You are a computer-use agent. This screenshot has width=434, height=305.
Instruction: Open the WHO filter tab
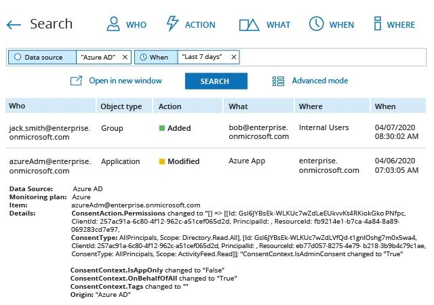127,24
